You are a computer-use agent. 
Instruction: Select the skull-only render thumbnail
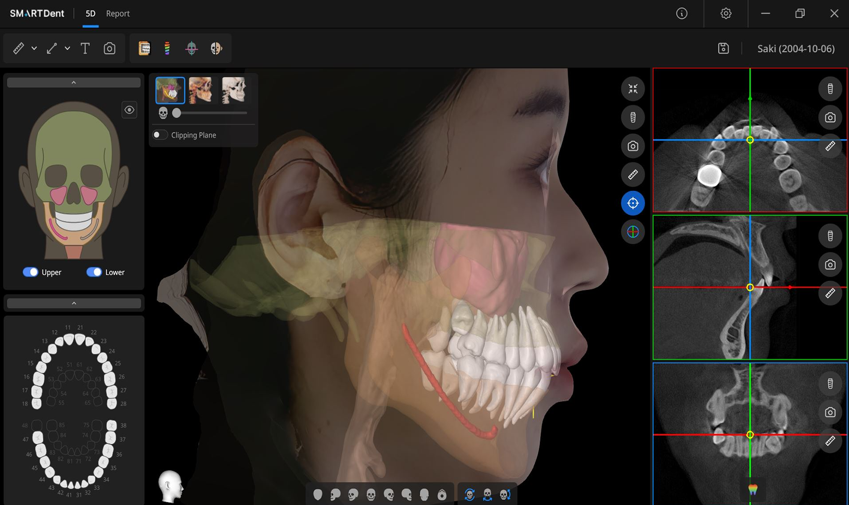coord(234,90)
